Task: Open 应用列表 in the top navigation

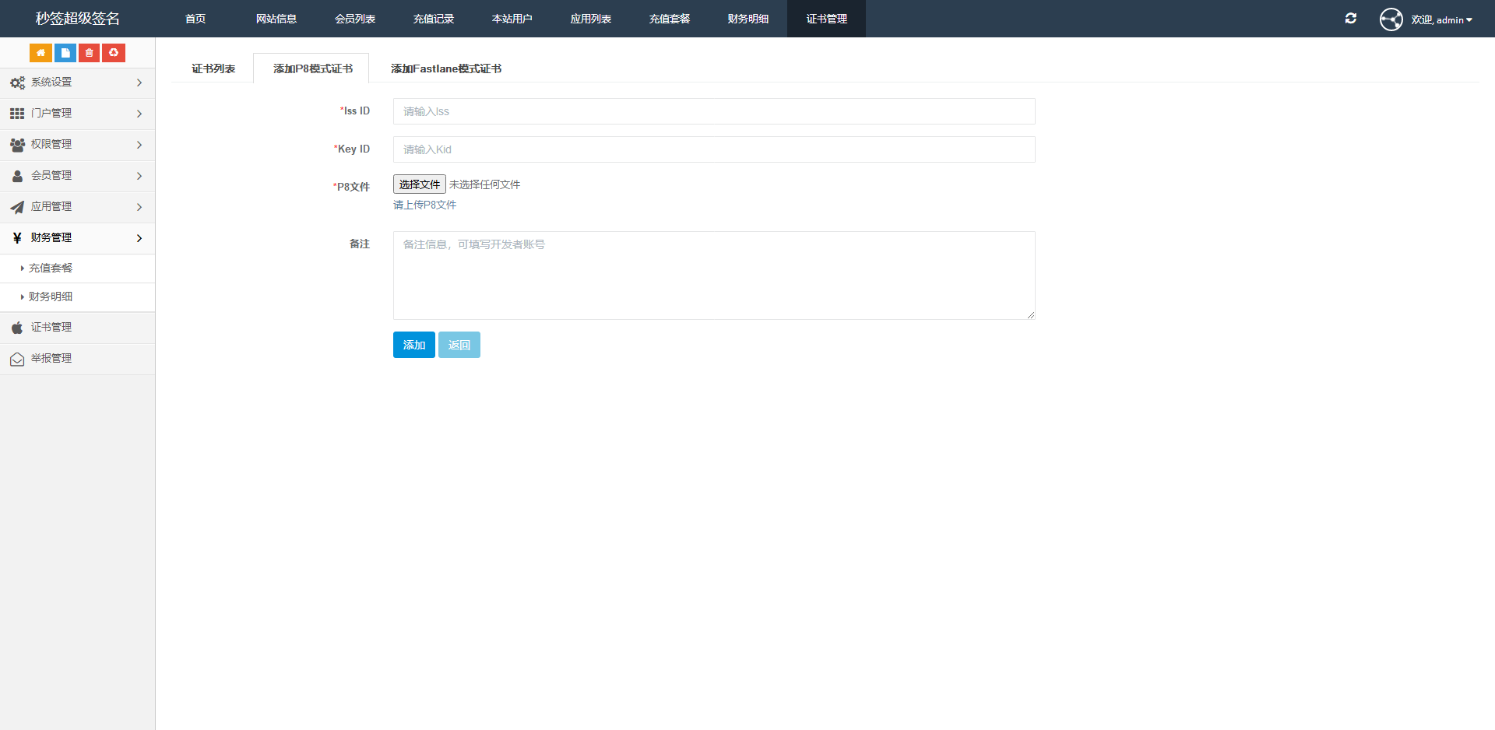Action: 591,19
